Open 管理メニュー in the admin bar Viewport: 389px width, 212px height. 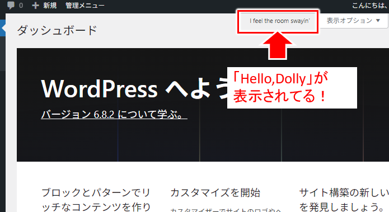click(x=85, y=6)
